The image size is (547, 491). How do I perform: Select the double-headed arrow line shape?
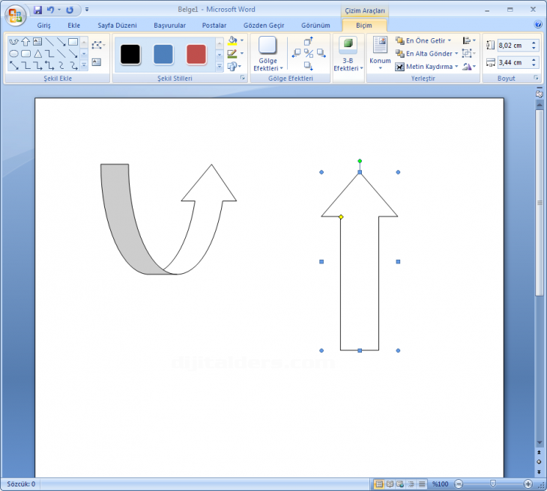point(13,65)
